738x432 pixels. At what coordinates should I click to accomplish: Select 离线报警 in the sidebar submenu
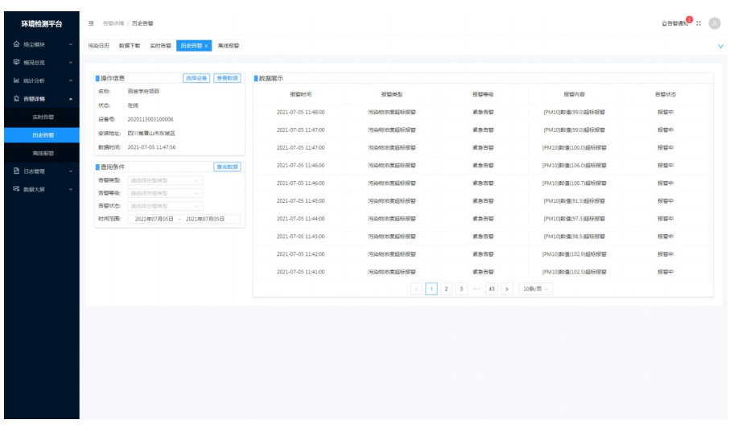(43, 153)
